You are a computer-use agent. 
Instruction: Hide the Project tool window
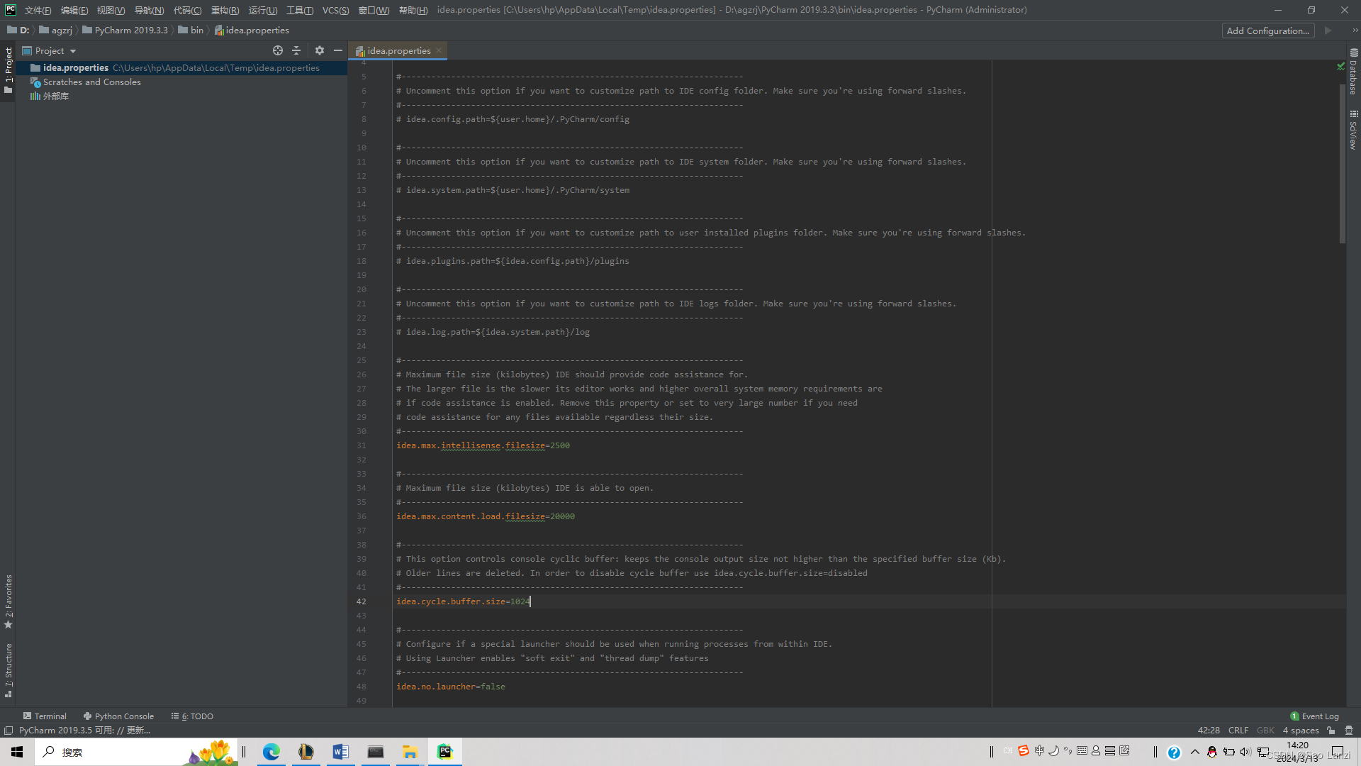(x=338, y=50)
